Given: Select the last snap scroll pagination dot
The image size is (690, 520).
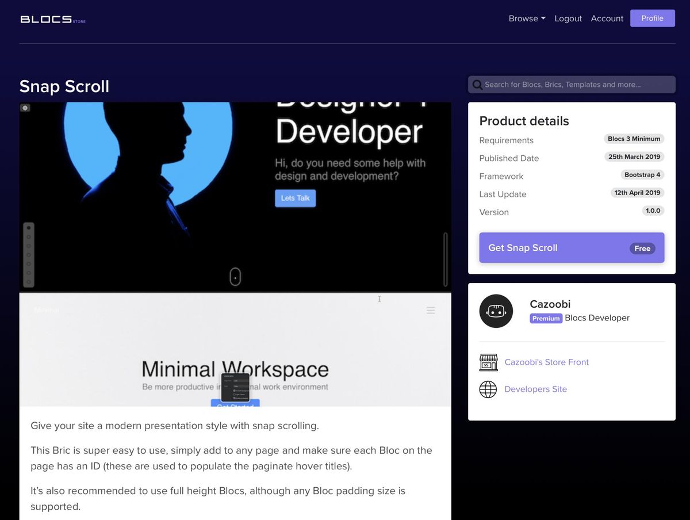Looking at the screenshot, I should click(29, 278).
